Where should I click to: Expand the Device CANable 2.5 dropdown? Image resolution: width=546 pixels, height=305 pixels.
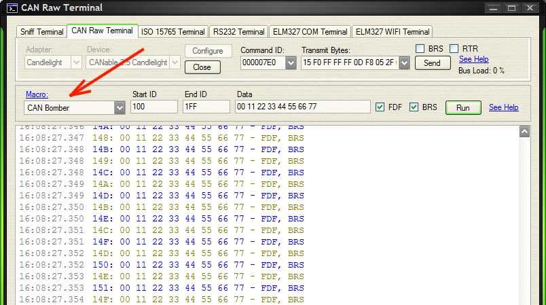pyautogui.click(x=175, y=62)
